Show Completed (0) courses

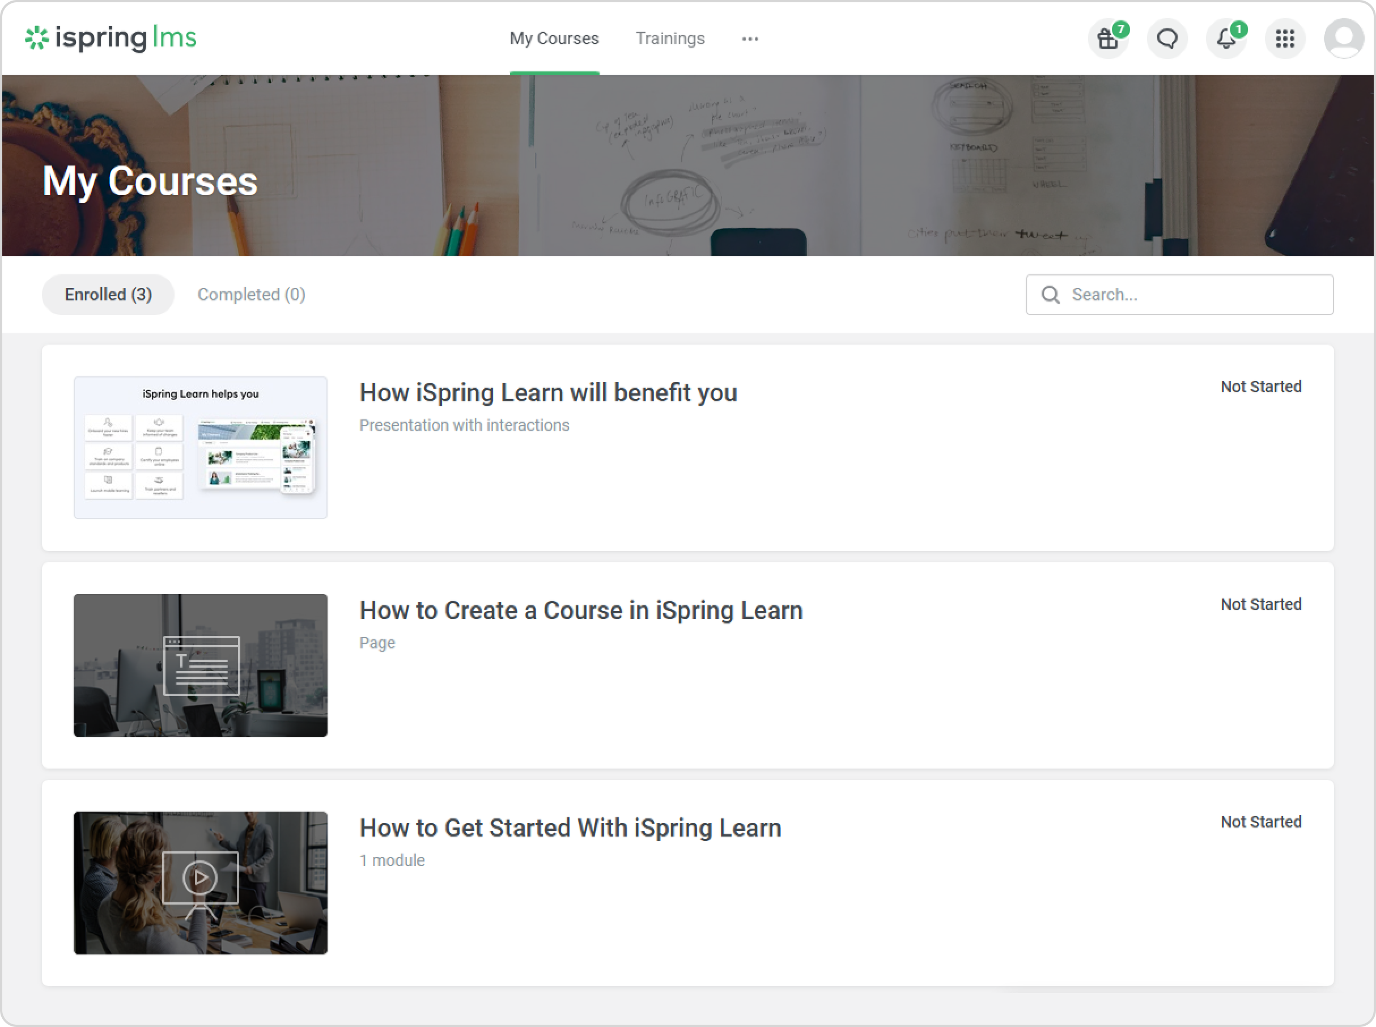[251, 295]
